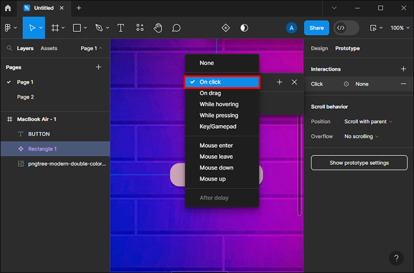The image size is (414, 273).
Task: Select the Text tool in toolbar
Action: pos(121,28)
